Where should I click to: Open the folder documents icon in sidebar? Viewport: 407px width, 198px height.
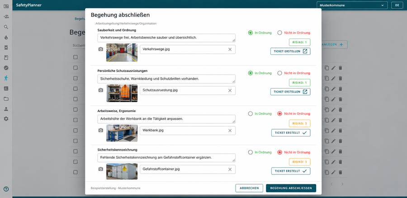[6, 99]
